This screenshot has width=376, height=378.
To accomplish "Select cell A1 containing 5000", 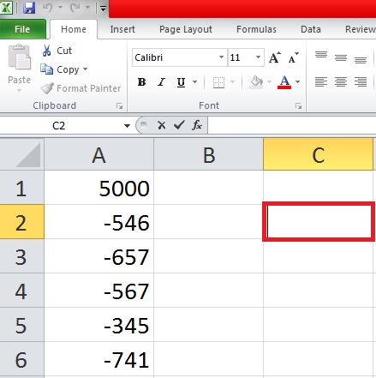I will click(x=99, y=188).
